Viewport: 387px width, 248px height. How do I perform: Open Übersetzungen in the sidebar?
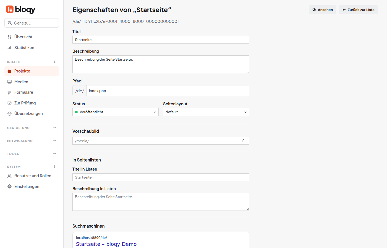32,114
